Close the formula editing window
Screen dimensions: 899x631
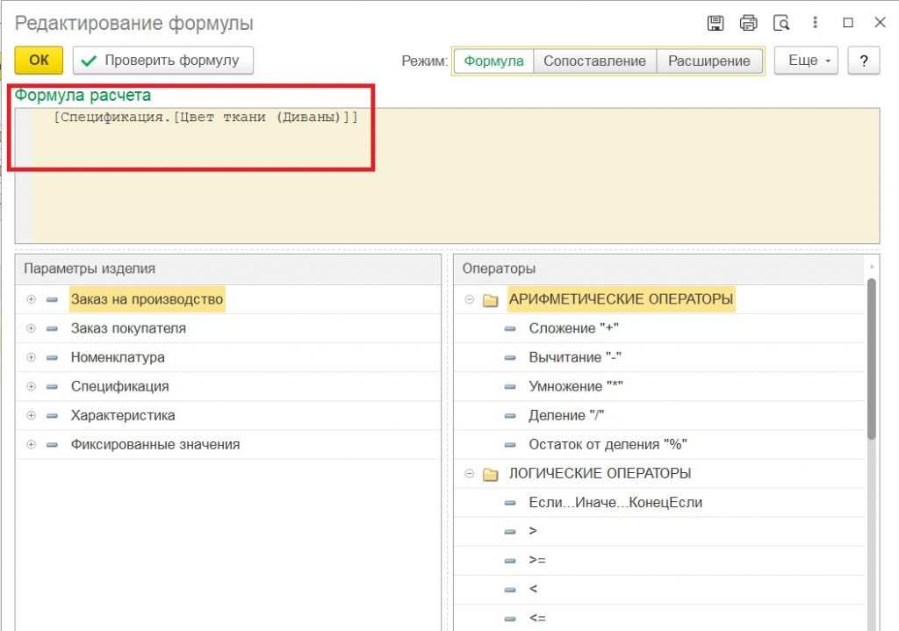coord(880,22)
